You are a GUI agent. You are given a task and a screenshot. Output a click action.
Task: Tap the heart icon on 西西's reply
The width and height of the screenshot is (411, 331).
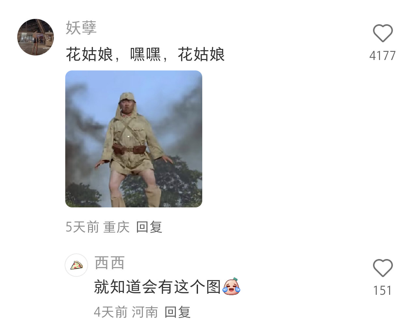coord(383,268)
